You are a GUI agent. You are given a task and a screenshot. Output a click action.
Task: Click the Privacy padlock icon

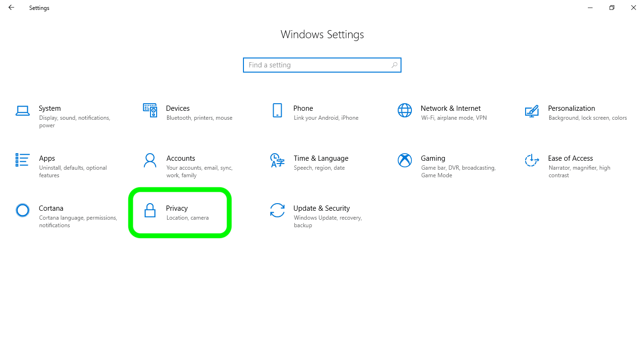tap(150, 210)
